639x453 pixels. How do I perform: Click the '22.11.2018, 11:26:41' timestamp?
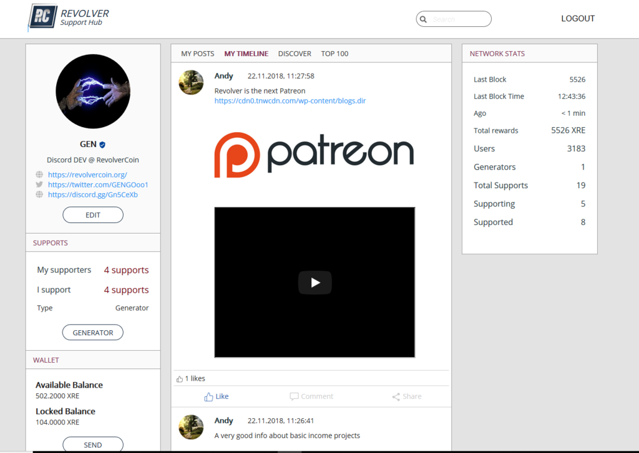pyautogui.click(x=281, y=421)
